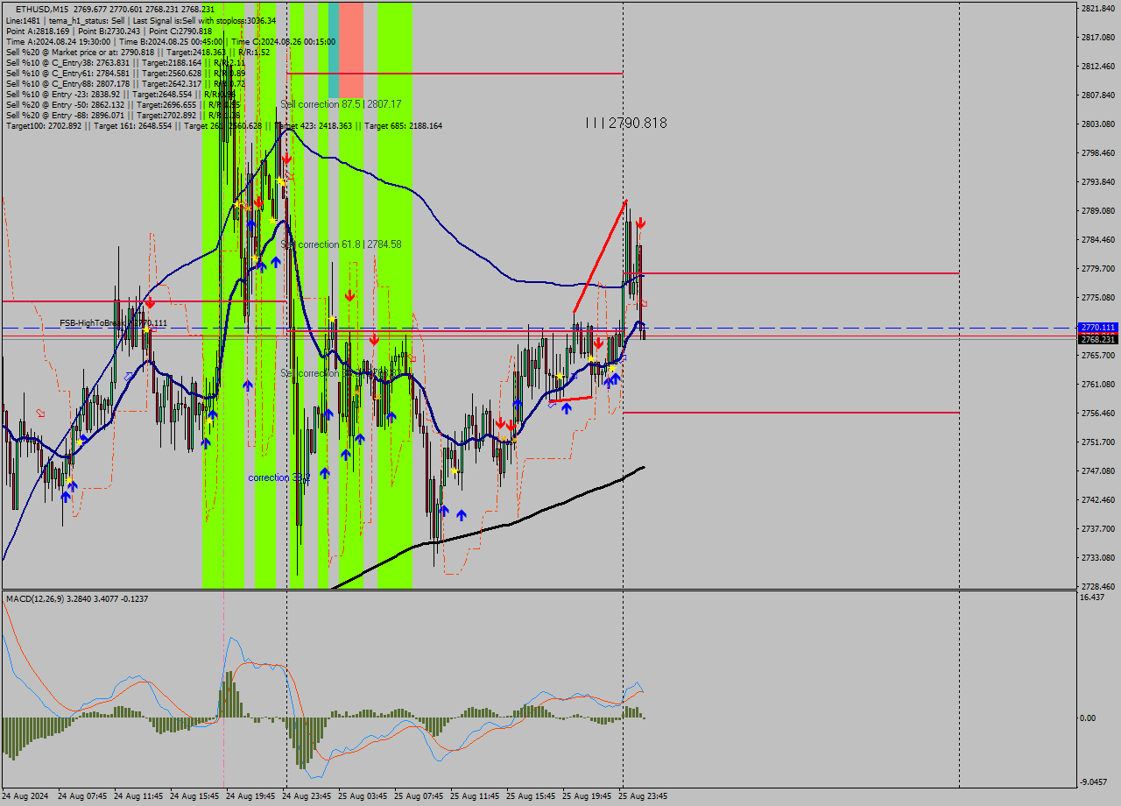
Task: Click the 2751.700 price axis label
Action: click(x=1097, y=442)
